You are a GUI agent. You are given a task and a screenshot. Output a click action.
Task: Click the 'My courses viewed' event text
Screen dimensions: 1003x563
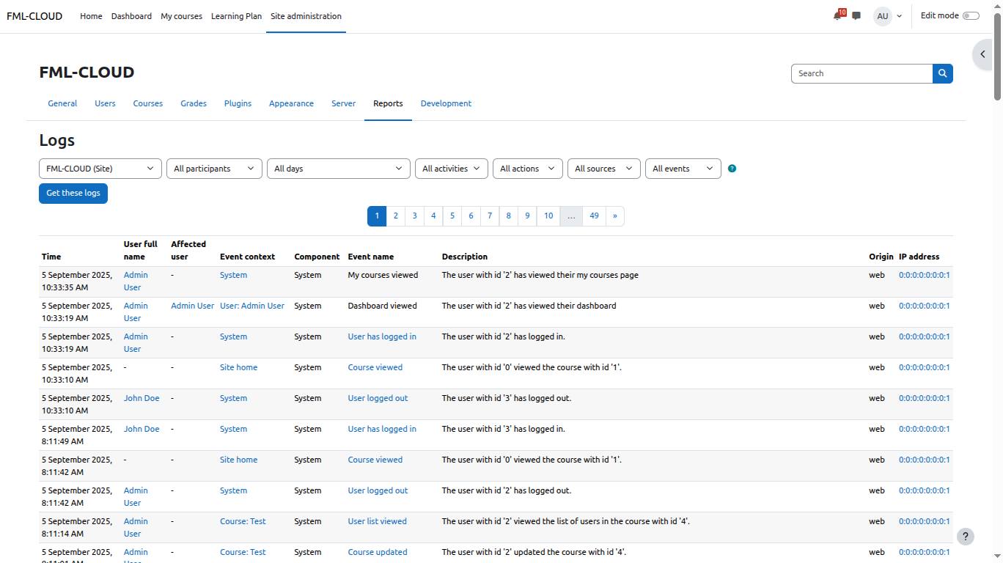pos(383,276)
